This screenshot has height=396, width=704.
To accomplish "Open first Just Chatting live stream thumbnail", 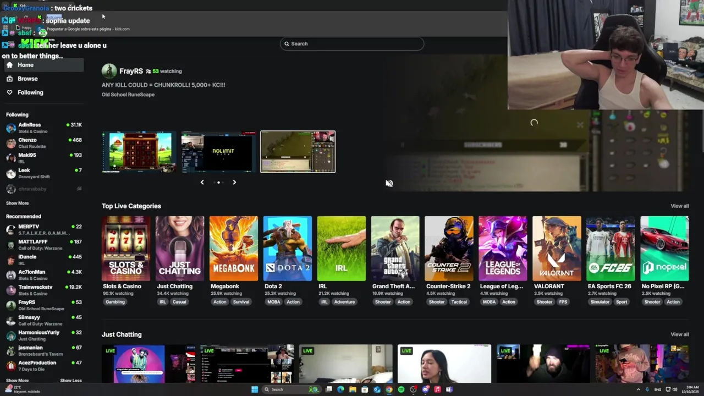I will (148, 364).
